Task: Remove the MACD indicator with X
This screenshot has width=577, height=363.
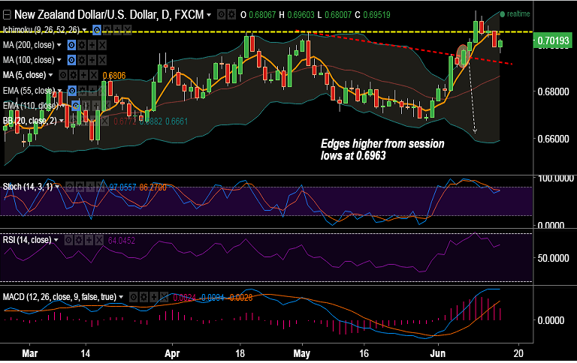Action: pyautogui.click(x=164, y=297)
